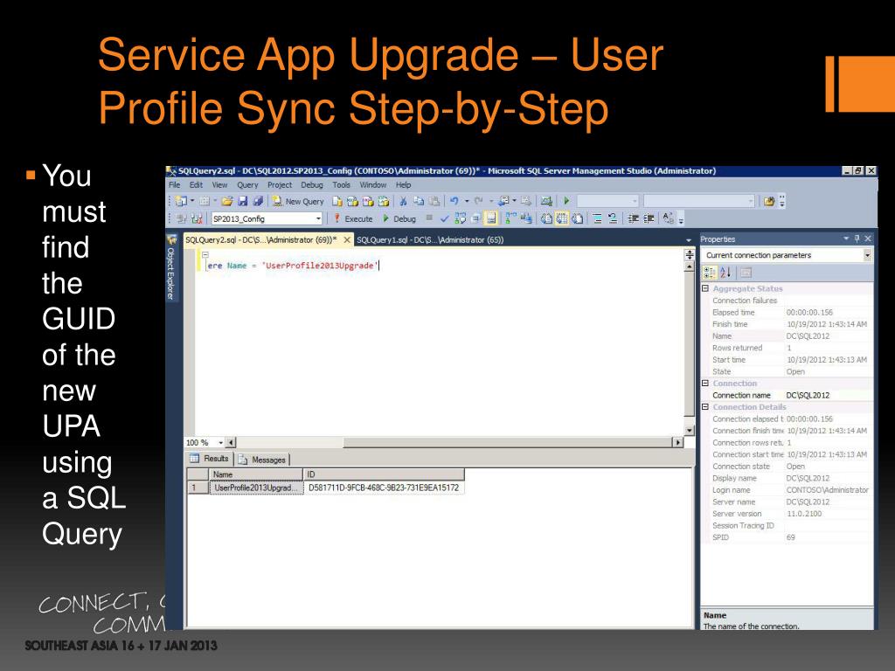Click New Query in the toolbar
The image size is (895, 671).
point(297,201)
